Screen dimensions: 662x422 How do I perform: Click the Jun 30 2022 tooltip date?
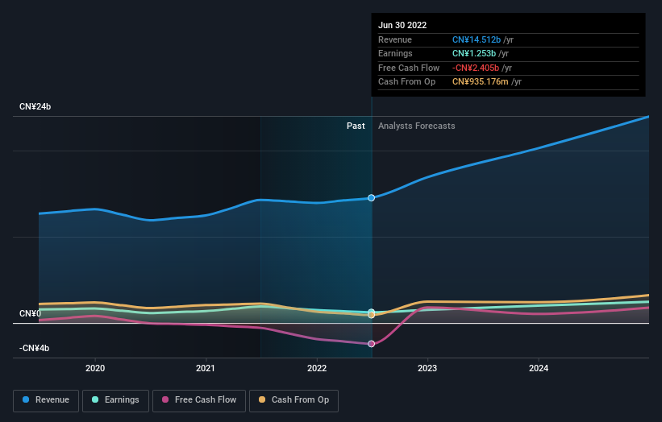402,25
